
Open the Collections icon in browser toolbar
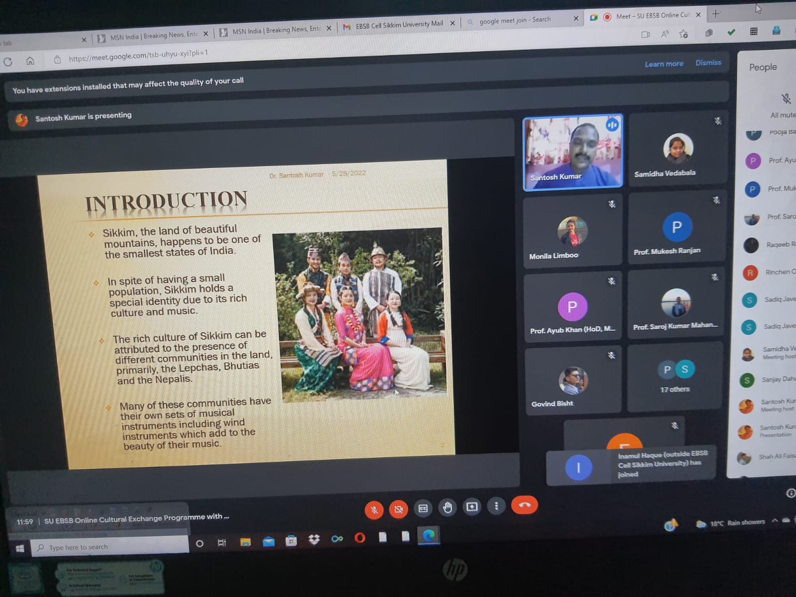click(x=709, y=33)
